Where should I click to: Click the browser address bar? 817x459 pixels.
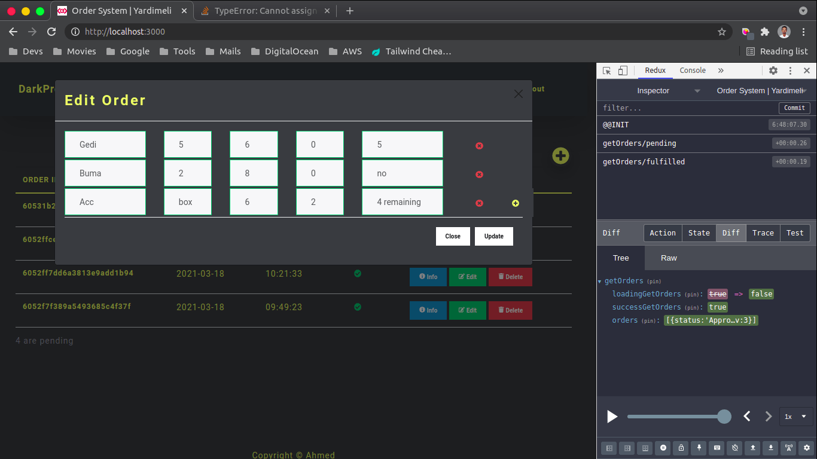(395, 32)
